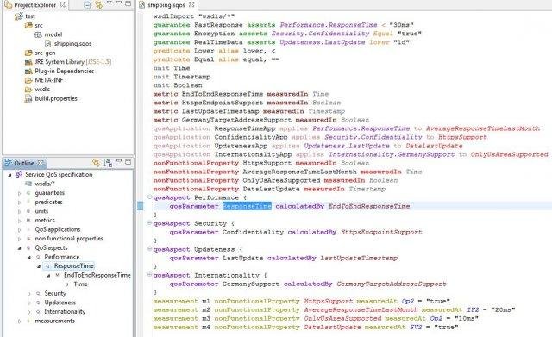The width and height of the screenshot is (552, 337).
Task: Click measurement m4 line in editor
Action: 305,328
